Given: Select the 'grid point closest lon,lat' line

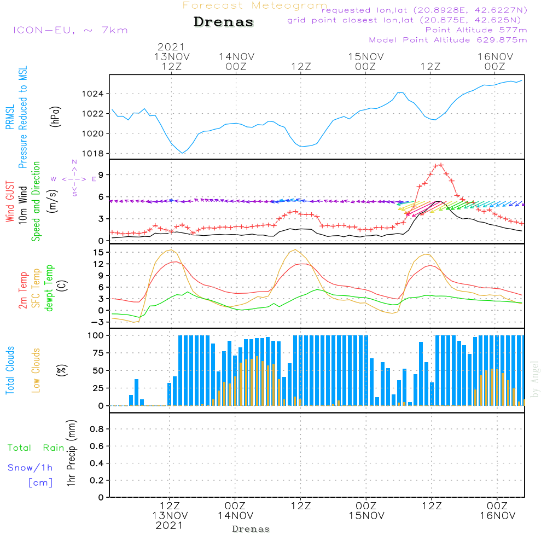Looking at the screenshot, I should pos(404,20).
